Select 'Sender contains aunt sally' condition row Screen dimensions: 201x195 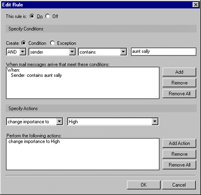click(x=36, y=75)
